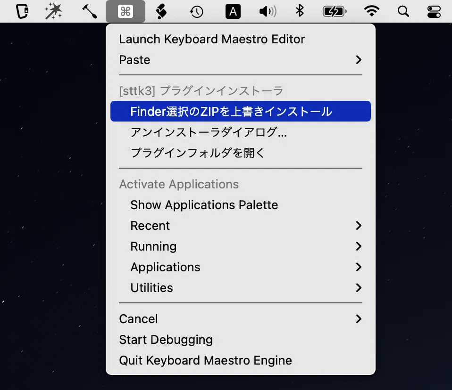Click the leftmost cup-shaped menu bar icon
Image resolution: width=452 pixels, height=390 pixels.
point(22,11)
